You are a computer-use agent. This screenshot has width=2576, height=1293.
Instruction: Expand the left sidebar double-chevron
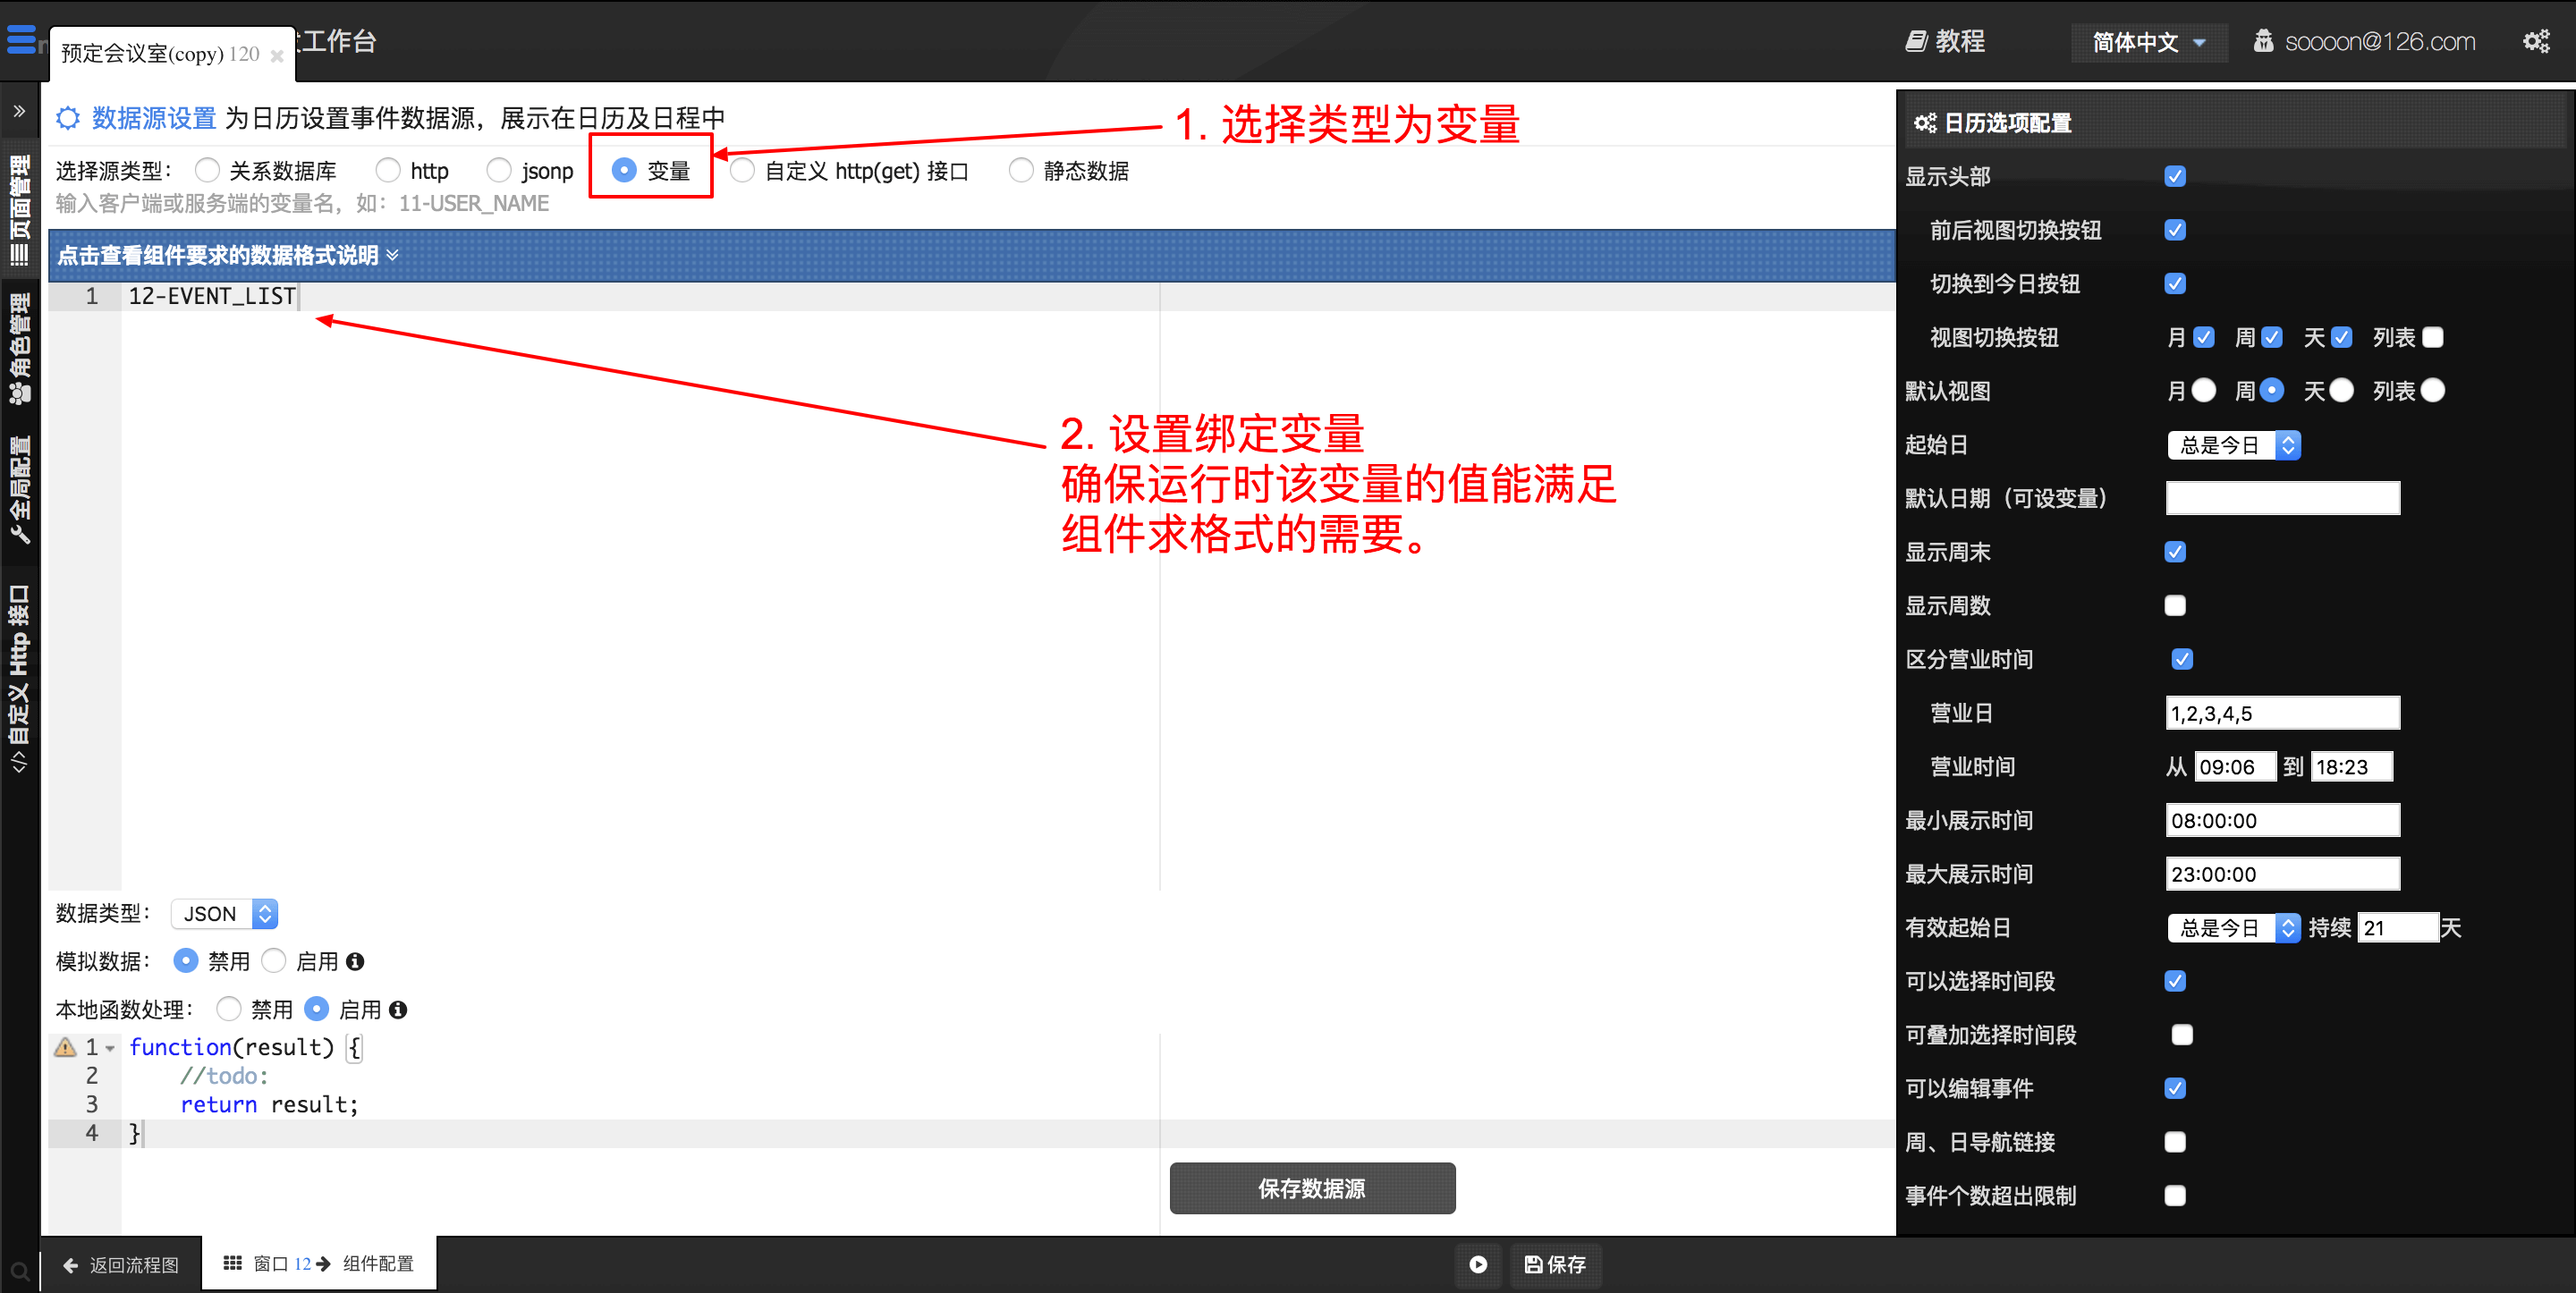[19, 111]
